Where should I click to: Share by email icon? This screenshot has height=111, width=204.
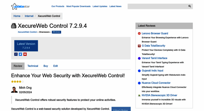coord(25,54)
